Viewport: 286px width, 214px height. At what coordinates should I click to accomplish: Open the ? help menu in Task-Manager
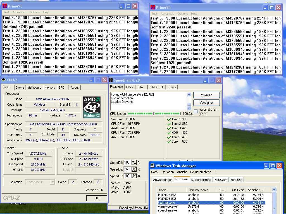215,172
